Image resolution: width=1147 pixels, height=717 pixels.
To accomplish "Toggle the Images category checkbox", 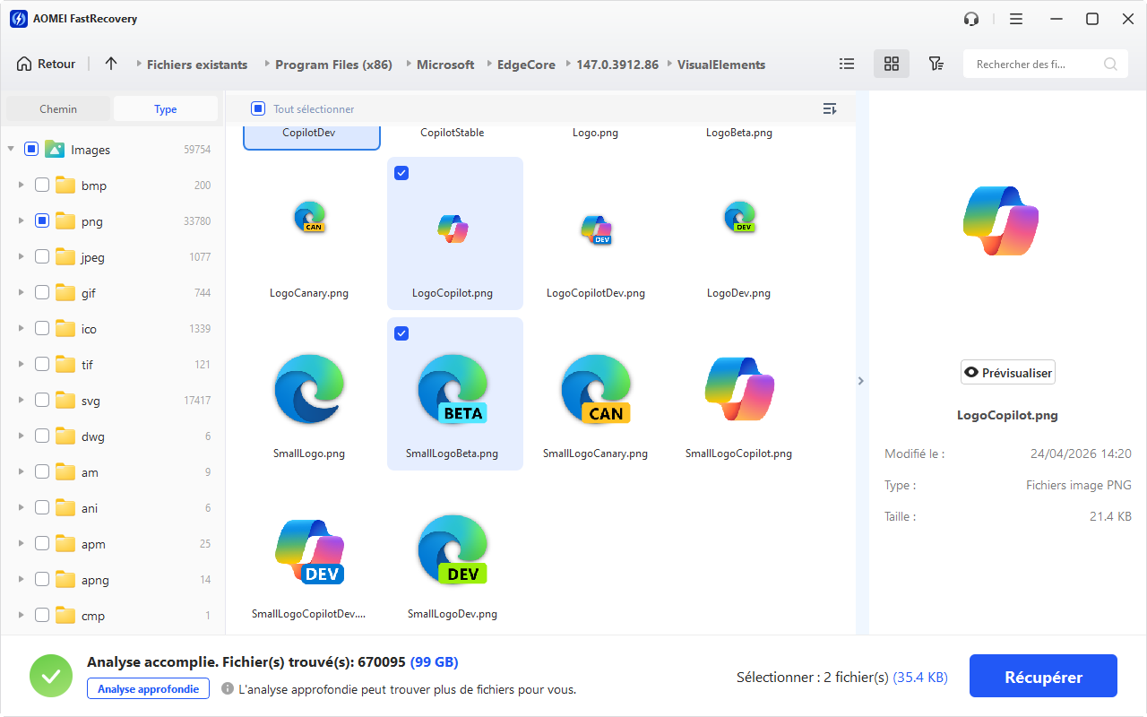I will click(31, 150).
